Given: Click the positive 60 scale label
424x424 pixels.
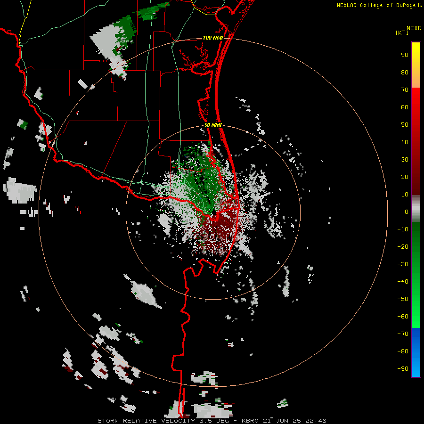Looking at the screenshot, I should click(405, 107).
